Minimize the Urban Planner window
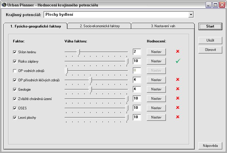Screen dimensions: 227x153 tap(208, 5)
